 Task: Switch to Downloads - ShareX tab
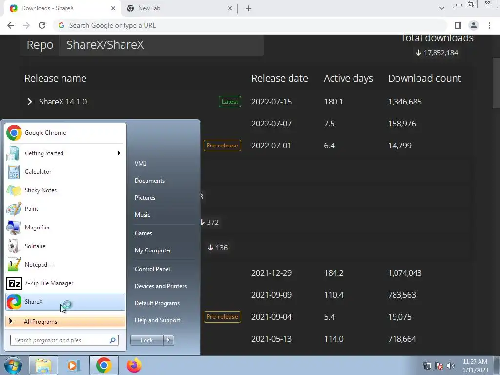(62, 8)
